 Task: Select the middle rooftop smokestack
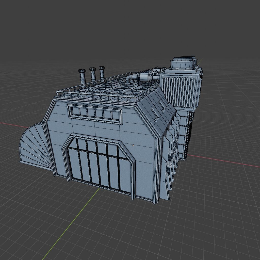coord(93,76)
